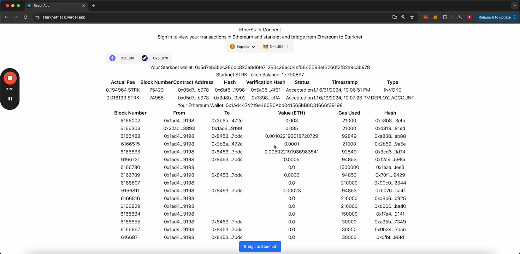This screenshot has width=520, height=254.
Task: Open the orange helmet extension icon
Action: point(435,17)
